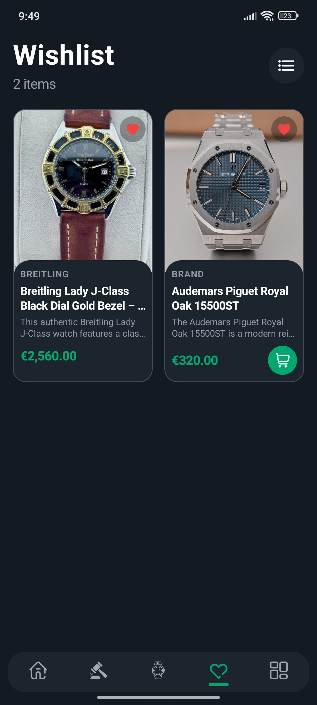Viewport: 317px width, 705px height.
Task: Tap the battery indicator in status bar
Action: pos(288,16)
